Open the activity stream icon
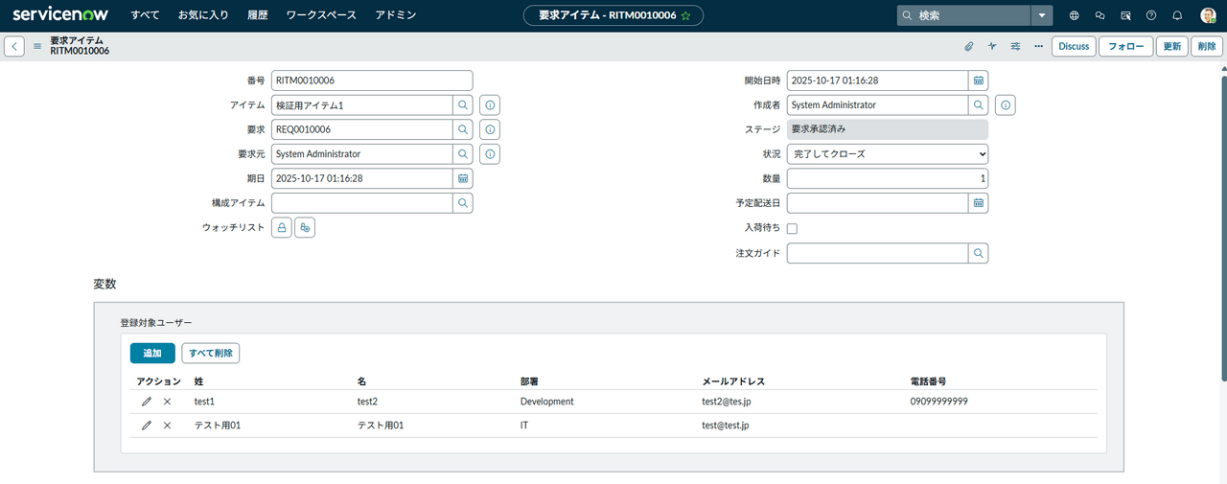The width and height of the screenshot is (1227, 484). 992,46
